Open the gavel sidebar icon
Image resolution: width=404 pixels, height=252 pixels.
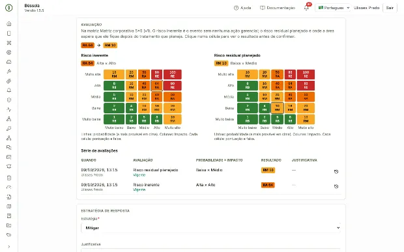pos(8,72)
